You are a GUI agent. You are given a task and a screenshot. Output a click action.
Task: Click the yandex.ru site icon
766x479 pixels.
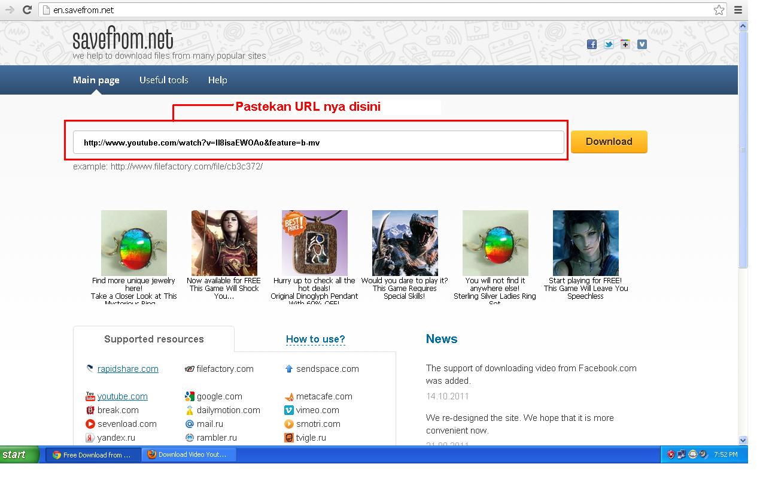pyautogui.click(x=90, y=438)
